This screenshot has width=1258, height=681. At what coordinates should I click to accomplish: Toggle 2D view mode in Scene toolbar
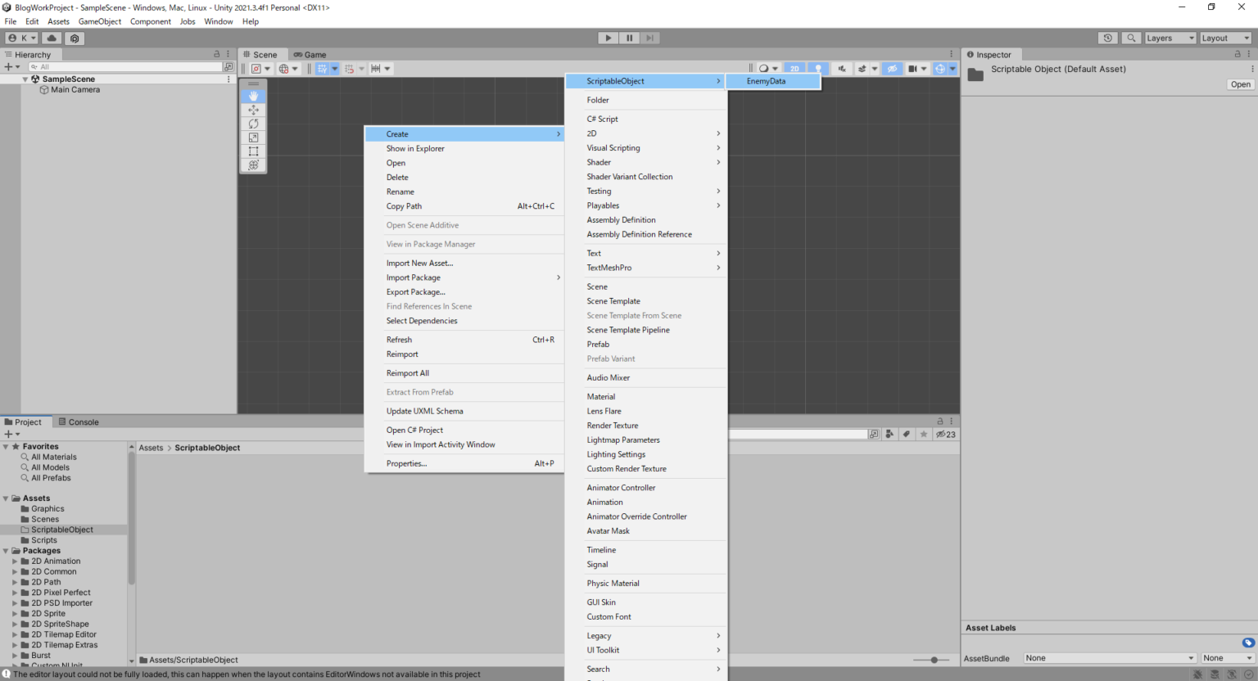(x=793, y=68)
